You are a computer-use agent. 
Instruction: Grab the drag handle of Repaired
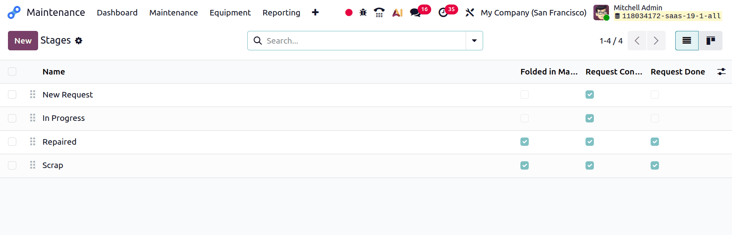pyautogui.click(x=33, y=141)
